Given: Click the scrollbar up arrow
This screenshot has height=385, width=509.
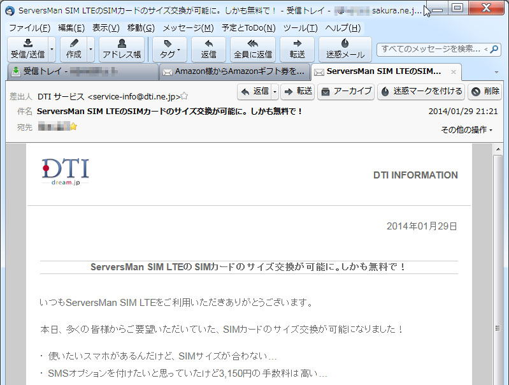Looking at the screenshot, I should (x=498, y=149).
